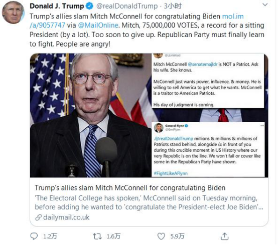
Task: Click the Electoral College article description text
Action: coord(149,202)
